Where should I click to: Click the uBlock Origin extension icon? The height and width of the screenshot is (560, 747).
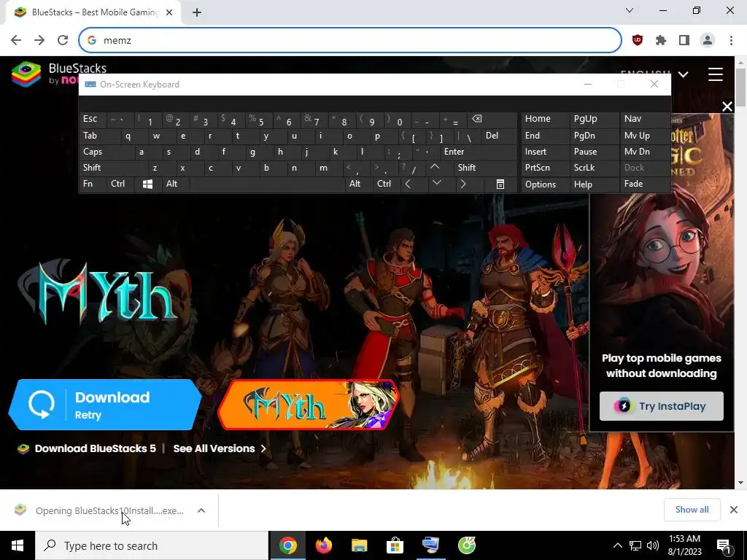click(x=637, y=41)
